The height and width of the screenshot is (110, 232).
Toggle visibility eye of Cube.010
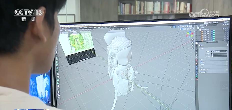click(225, 35)
